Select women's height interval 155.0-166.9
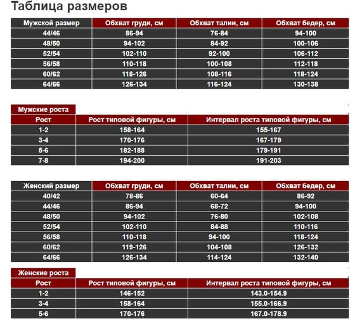Viewport: 355px width, 319px height. pyautogui.click(x=269, y=303)
